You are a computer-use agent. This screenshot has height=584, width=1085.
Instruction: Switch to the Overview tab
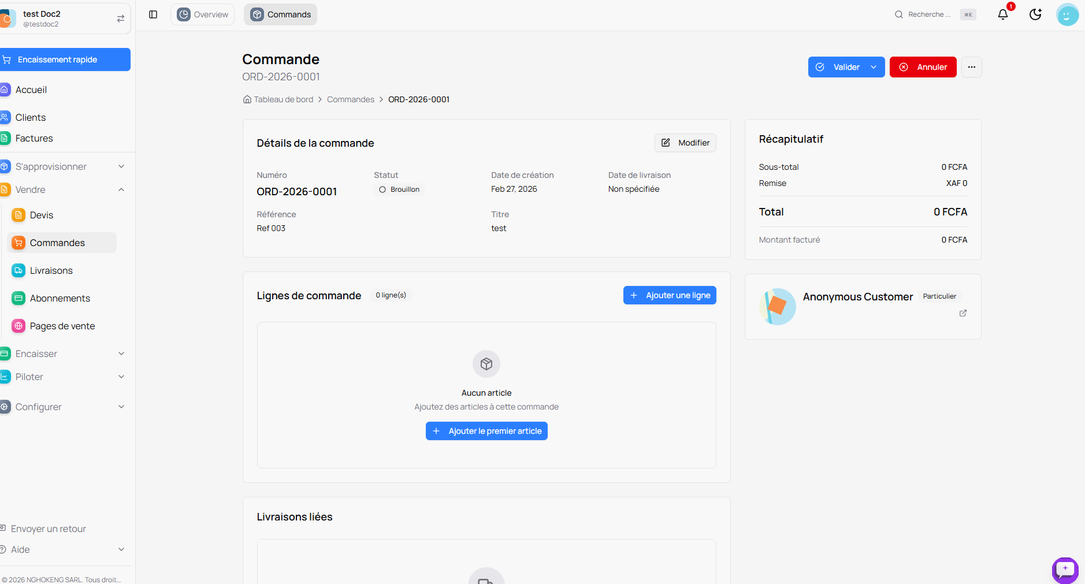click(202, 14)
